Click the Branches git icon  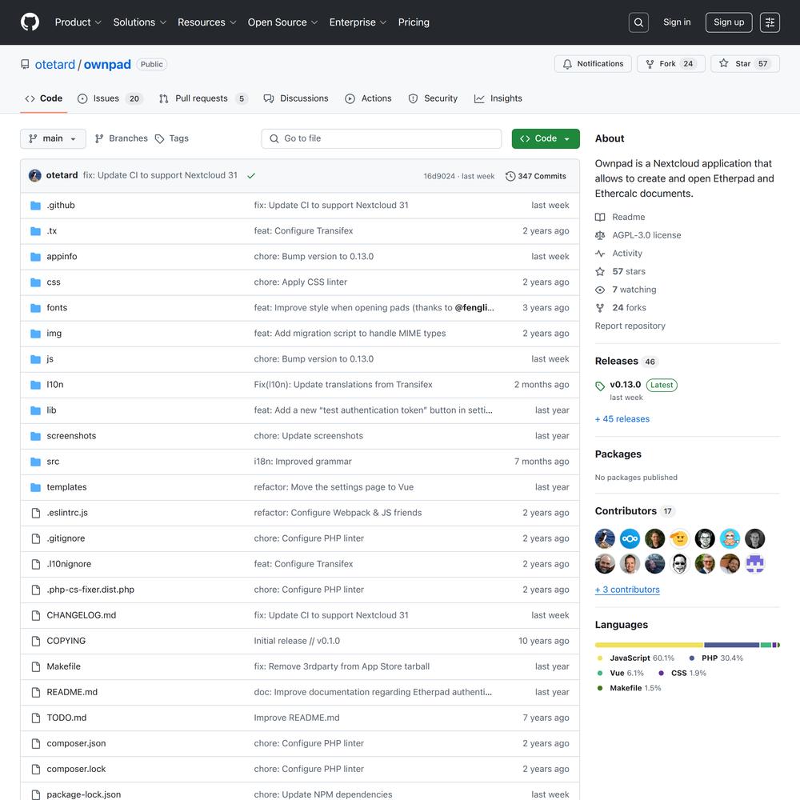coord(99,138)
